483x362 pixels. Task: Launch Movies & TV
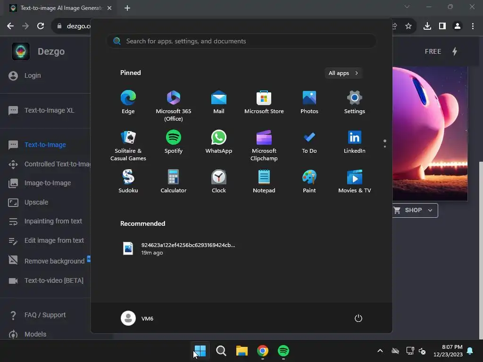coord(355,181)
